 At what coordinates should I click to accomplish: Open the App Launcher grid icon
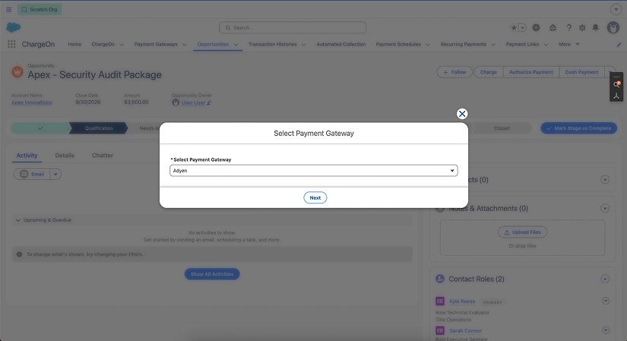click(11, 44)
